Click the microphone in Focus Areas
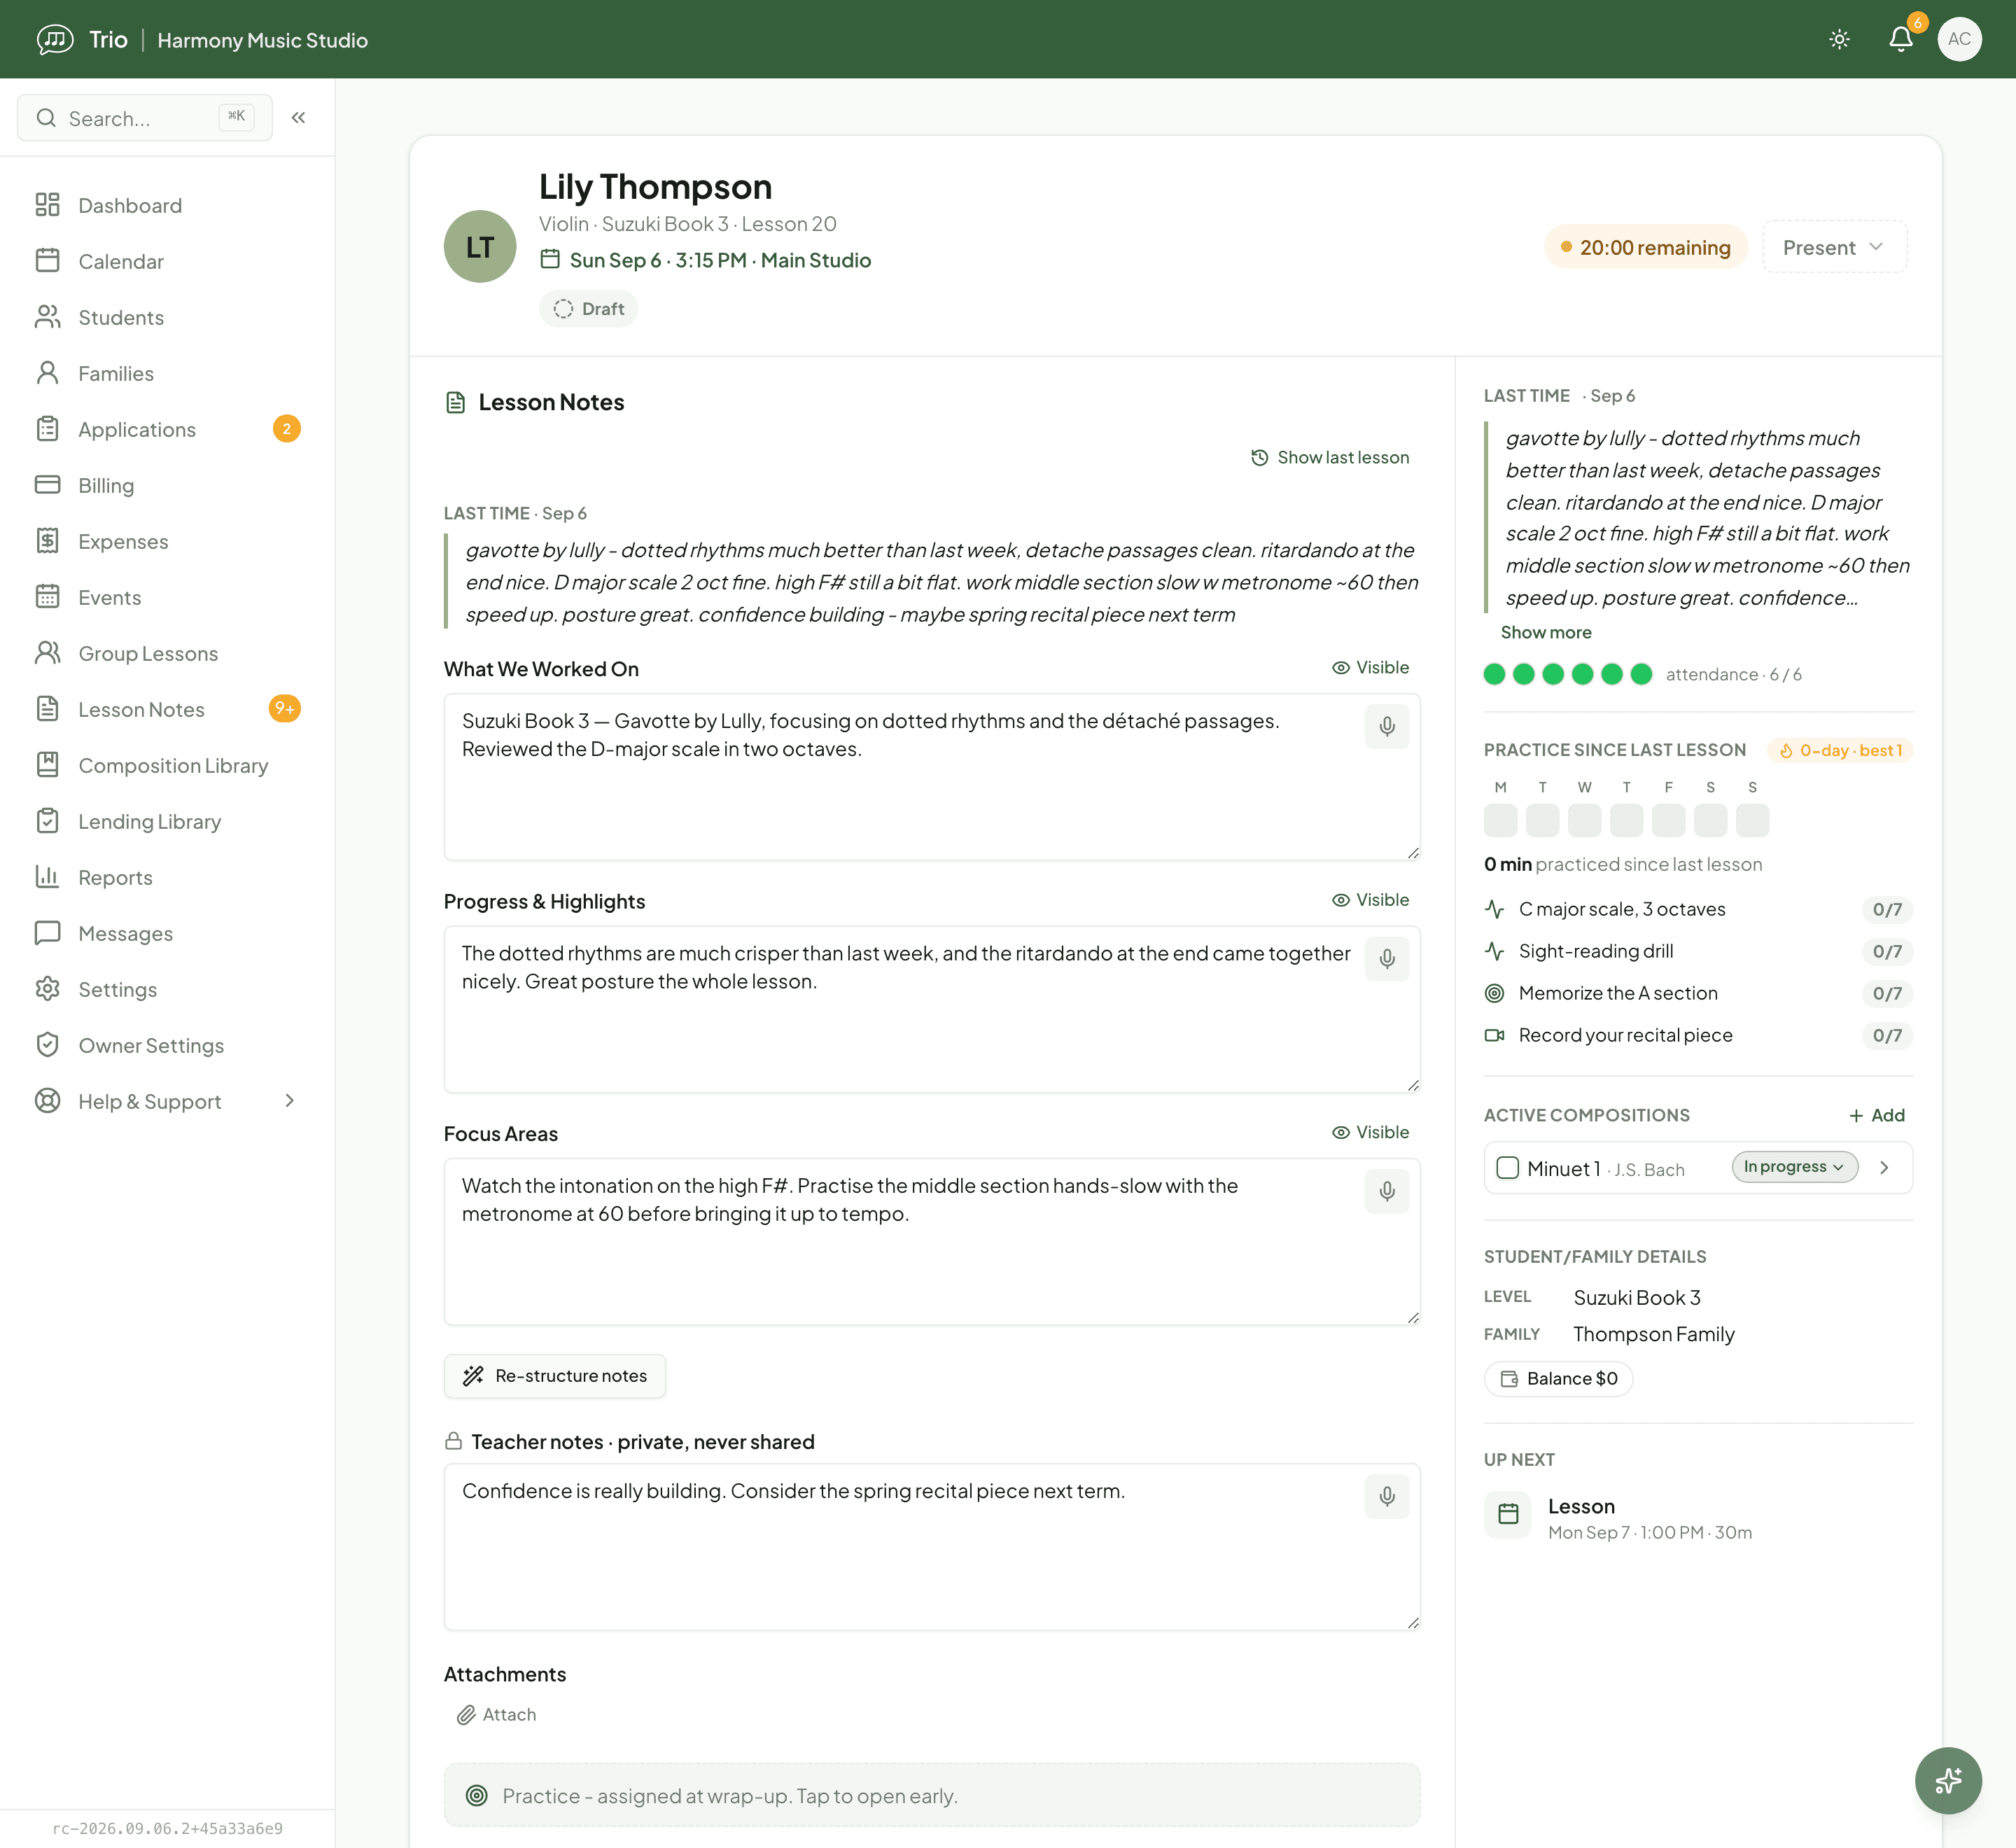The width and height of the screenshot is (2016, 1848). [x=1386, y=1191]
